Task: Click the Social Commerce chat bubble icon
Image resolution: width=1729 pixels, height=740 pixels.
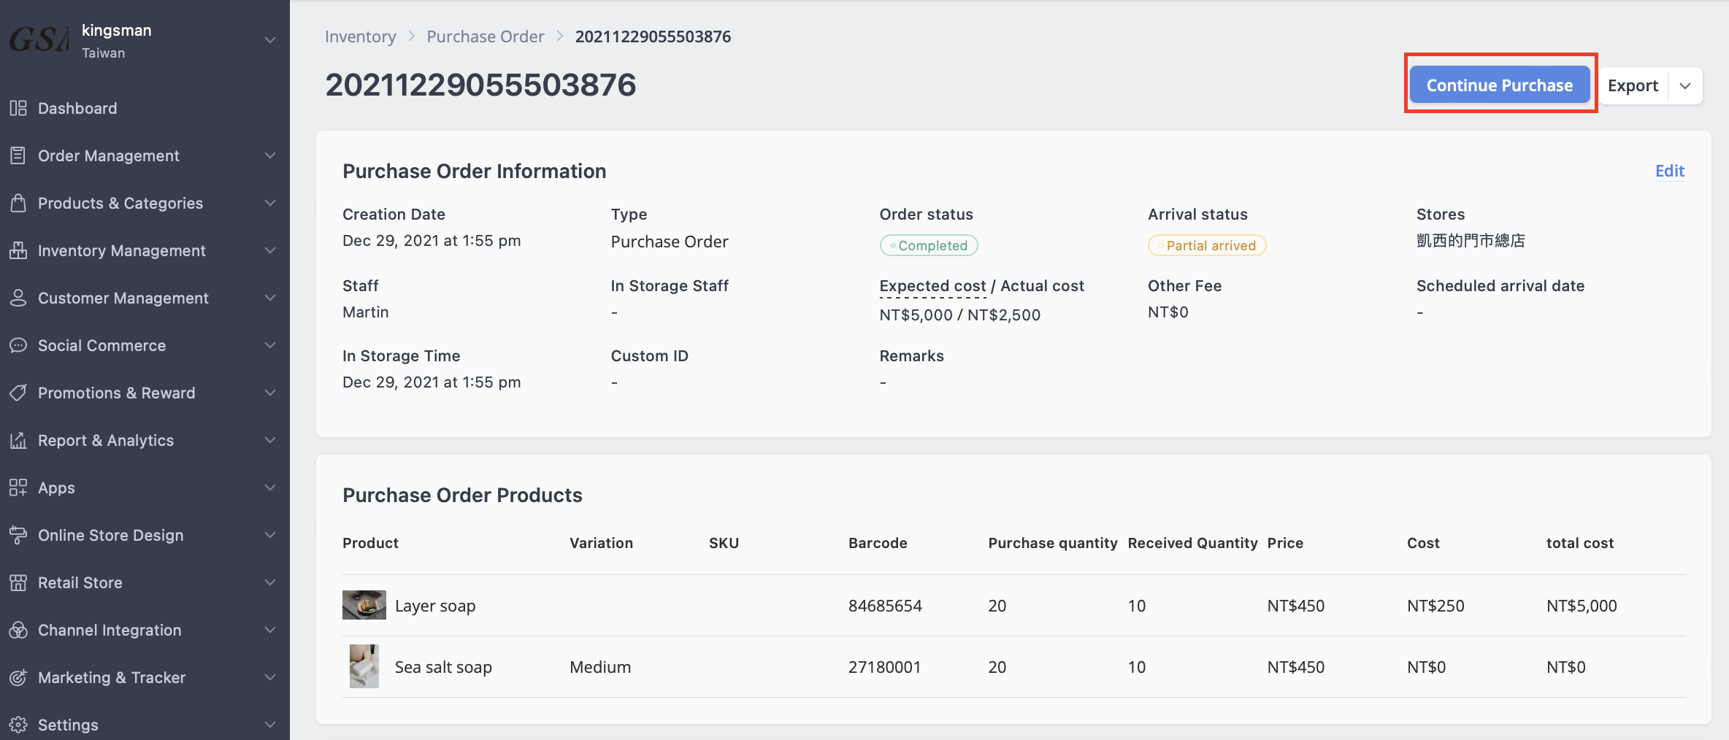Action: [x=18, y=345]
